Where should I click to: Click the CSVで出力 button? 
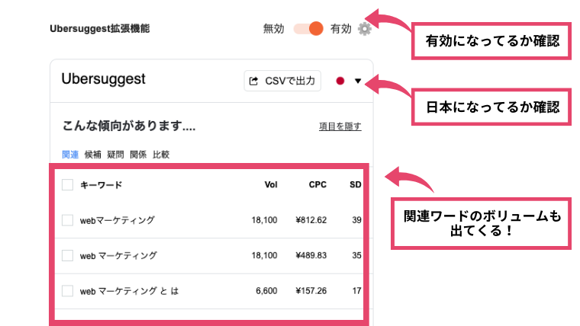pos(282,81)
